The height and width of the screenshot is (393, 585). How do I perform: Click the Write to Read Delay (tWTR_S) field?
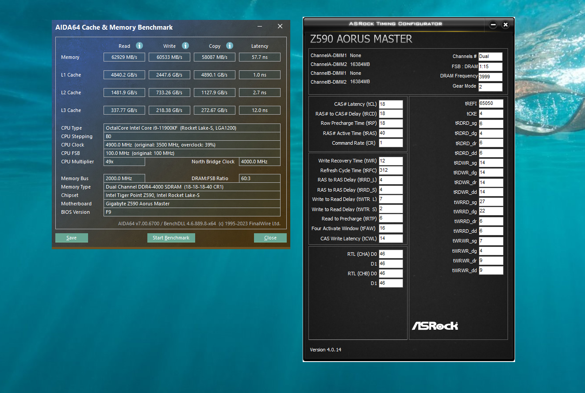pyautogui.click(x=391, y=209)
